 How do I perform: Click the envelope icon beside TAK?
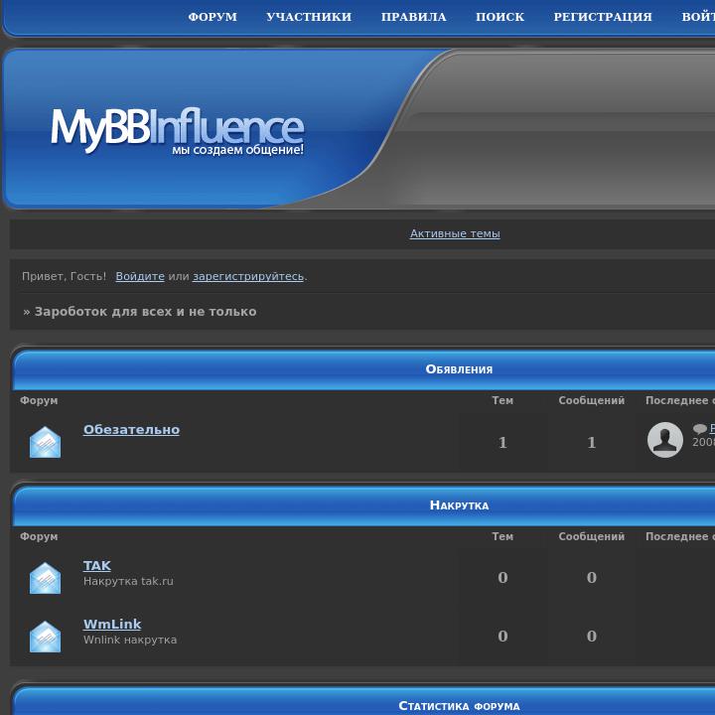45,577
